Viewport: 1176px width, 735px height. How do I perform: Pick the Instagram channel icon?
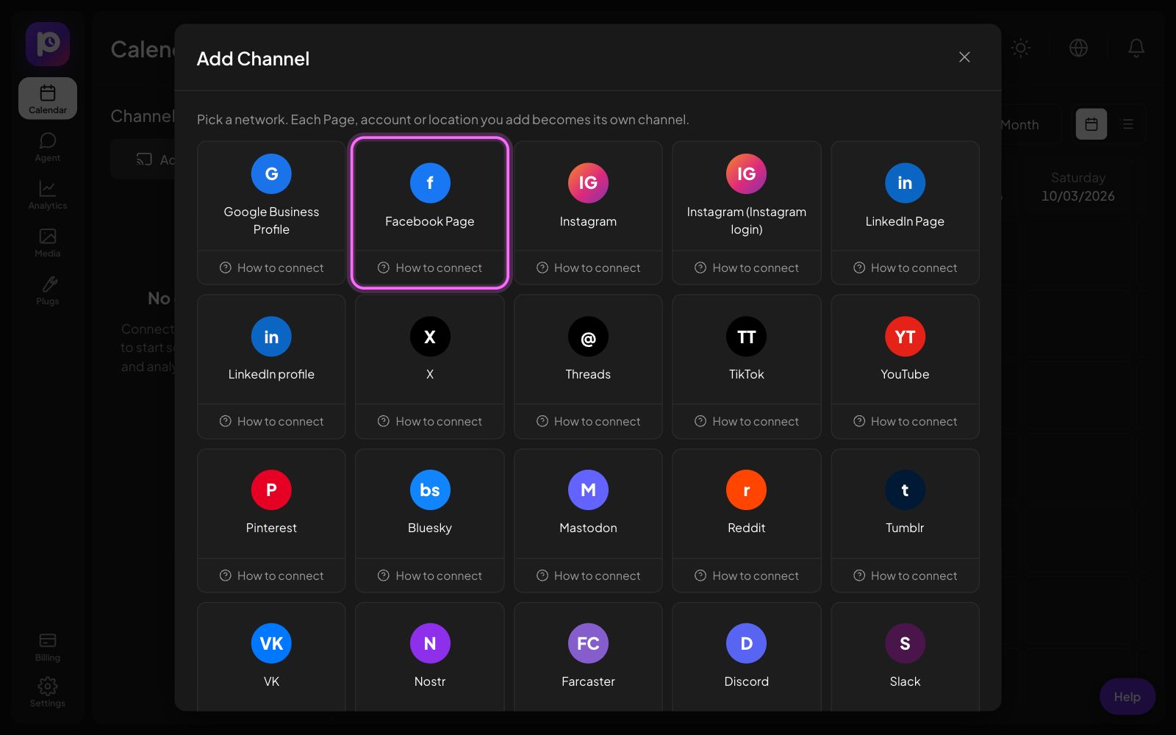coord(588,183)
